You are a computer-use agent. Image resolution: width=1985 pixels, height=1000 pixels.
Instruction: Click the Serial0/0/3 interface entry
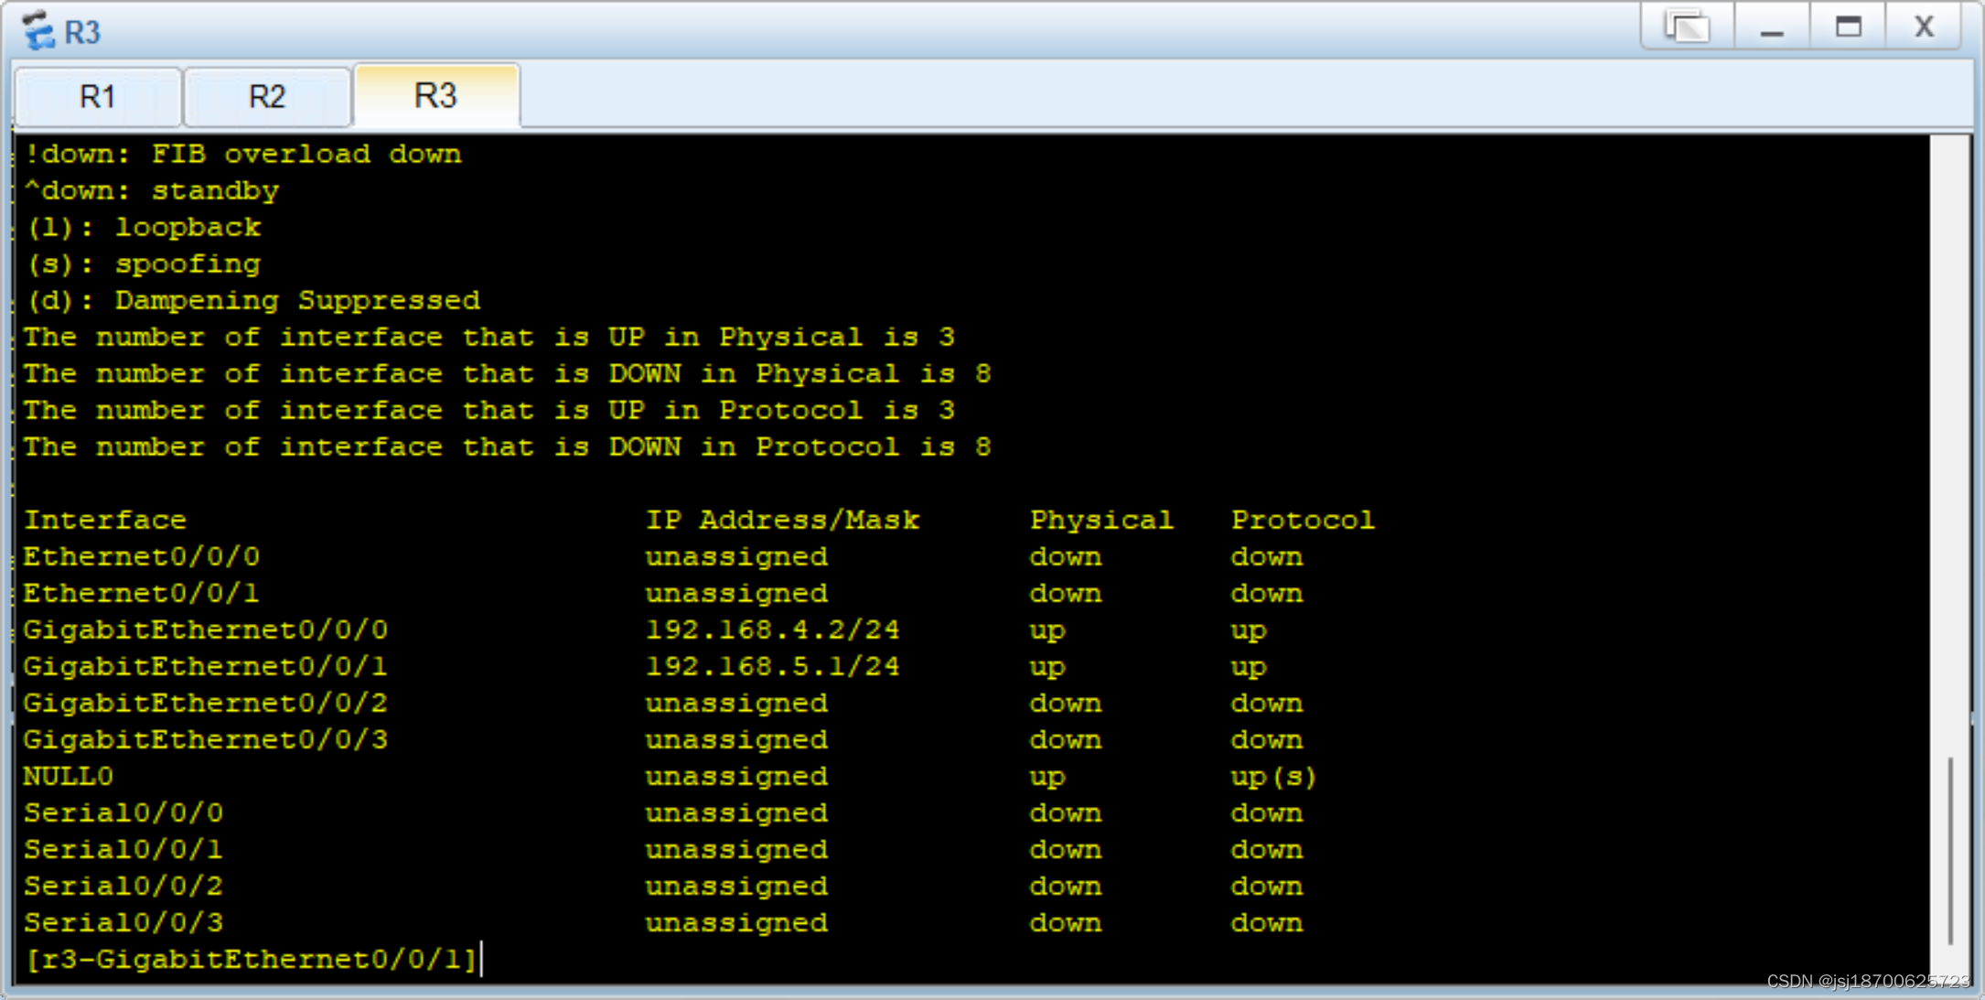pyautogui.click(x=123, y=922)
